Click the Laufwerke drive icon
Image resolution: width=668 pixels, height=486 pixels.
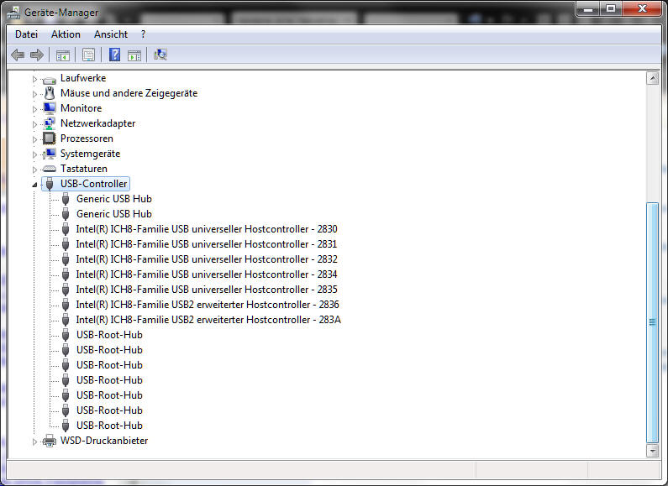pyautogui.click(x=50, y=79)
